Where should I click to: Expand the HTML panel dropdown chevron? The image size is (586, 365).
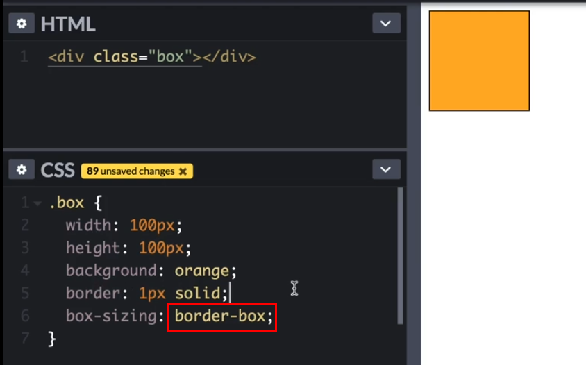click(x=386, y=24)
